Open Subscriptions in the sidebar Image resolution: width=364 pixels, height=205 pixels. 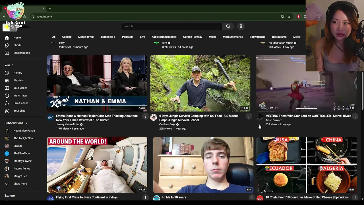[22, 53]
